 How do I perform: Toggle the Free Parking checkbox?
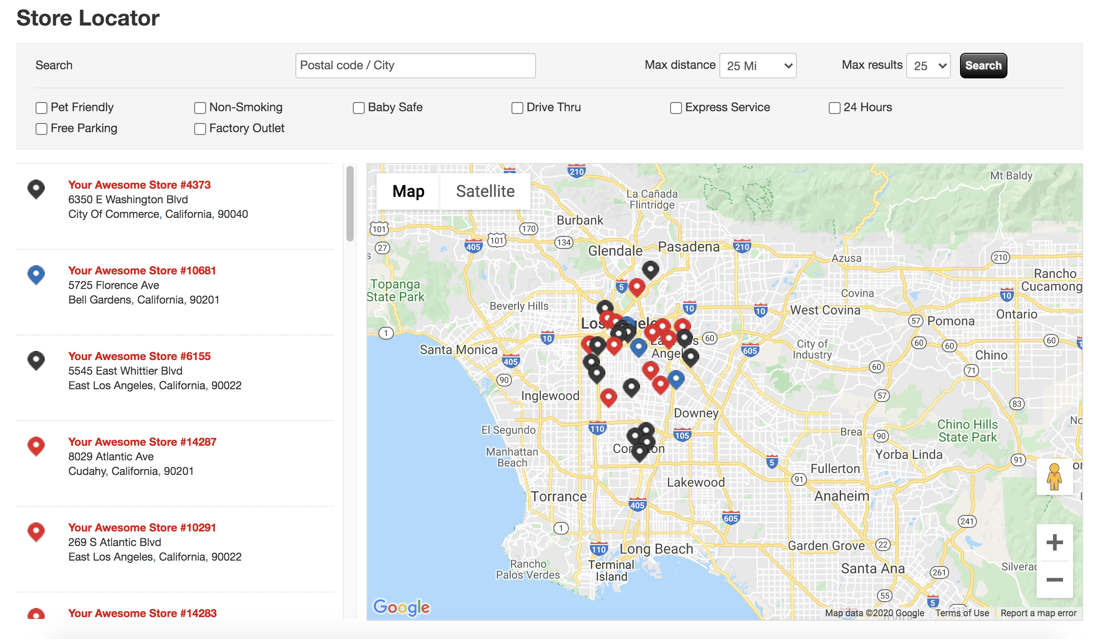pyautogui.click(x=41, y=129)
